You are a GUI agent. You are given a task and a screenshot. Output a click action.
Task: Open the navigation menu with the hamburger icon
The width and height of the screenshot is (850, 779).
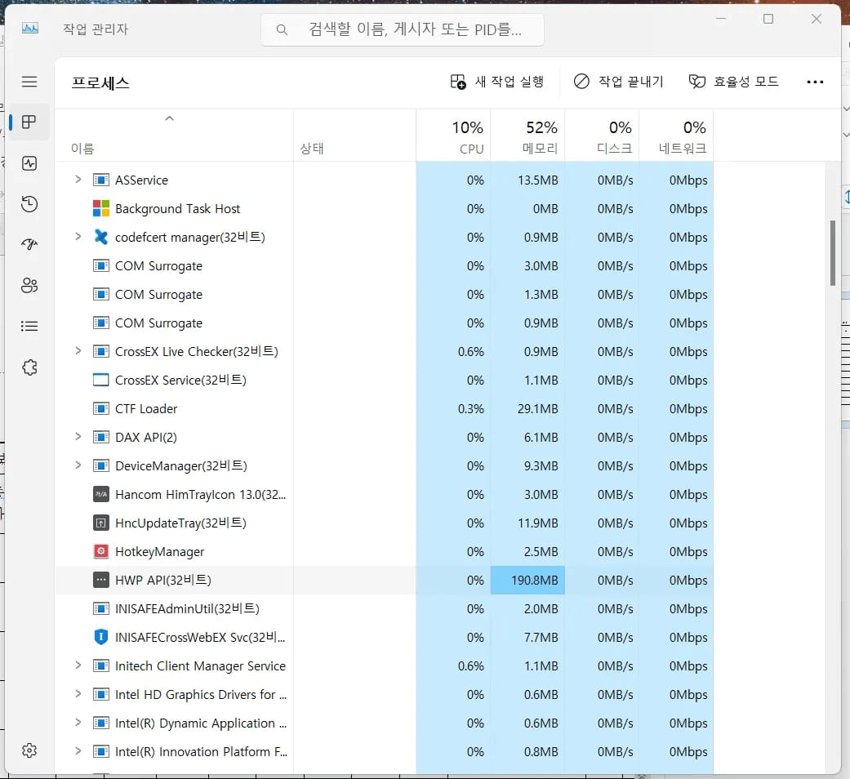point(29,82)
